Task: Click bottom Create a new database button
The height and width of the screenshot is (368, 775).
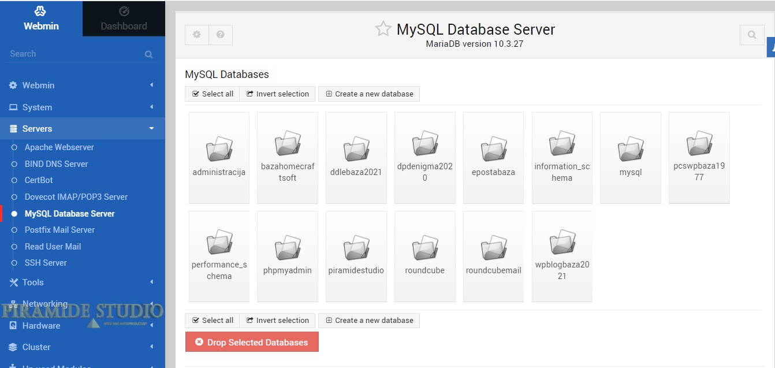Action: tap(369, 320)
